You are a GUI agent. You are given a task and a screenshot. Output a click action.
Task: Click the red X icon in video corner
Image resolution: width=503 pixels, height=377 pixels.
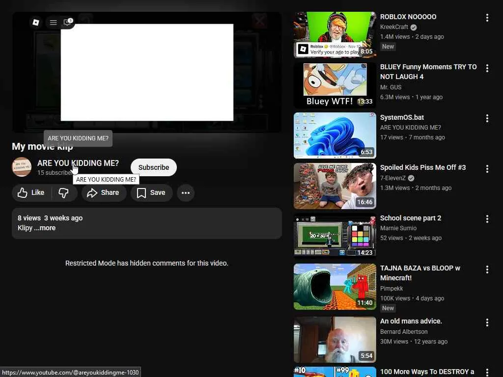pyautogui.click(x=259, y=21)
